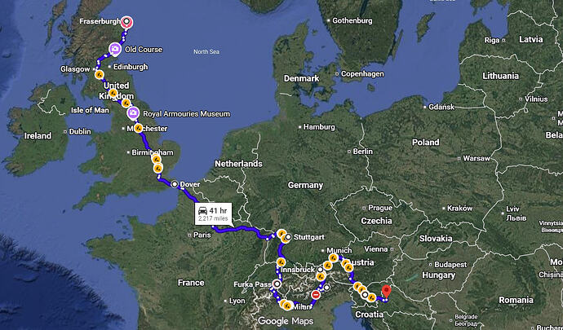563x330 pixels.
Task: Select the Riga city label
Action: point(492,40)
